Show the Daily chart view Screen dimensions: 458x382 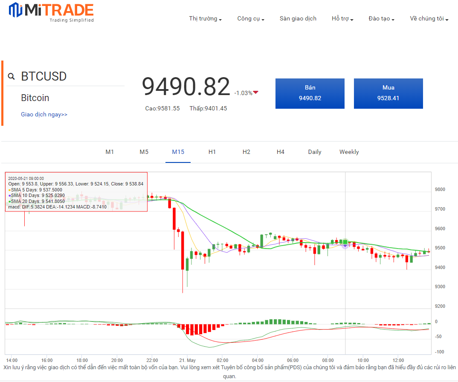[x=315, y=152]
